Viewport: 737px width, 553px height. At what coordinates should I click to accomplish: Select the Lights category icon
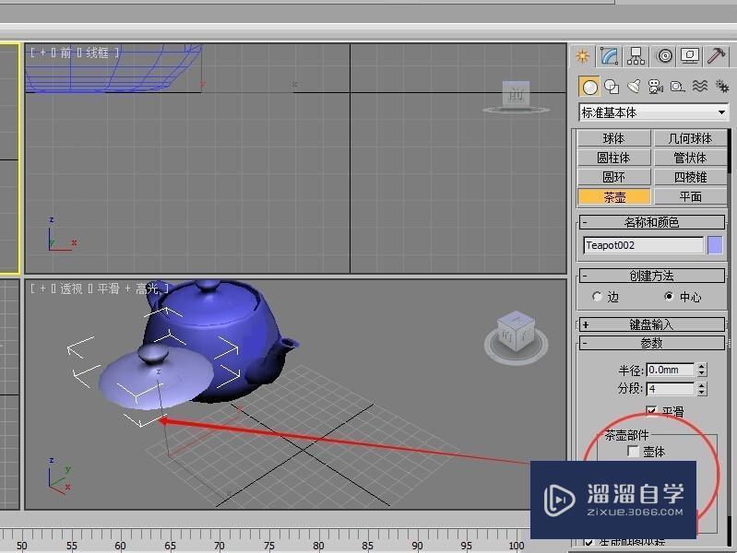pos(634,87)
